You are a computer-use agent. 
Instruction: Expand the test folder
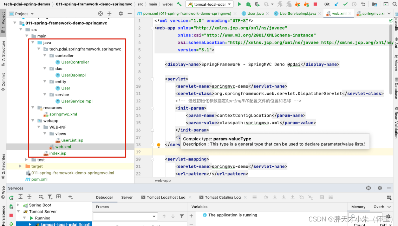point(27,160)
